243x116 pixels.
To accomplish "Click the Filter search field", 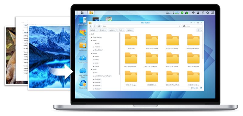I will [192, 26].
